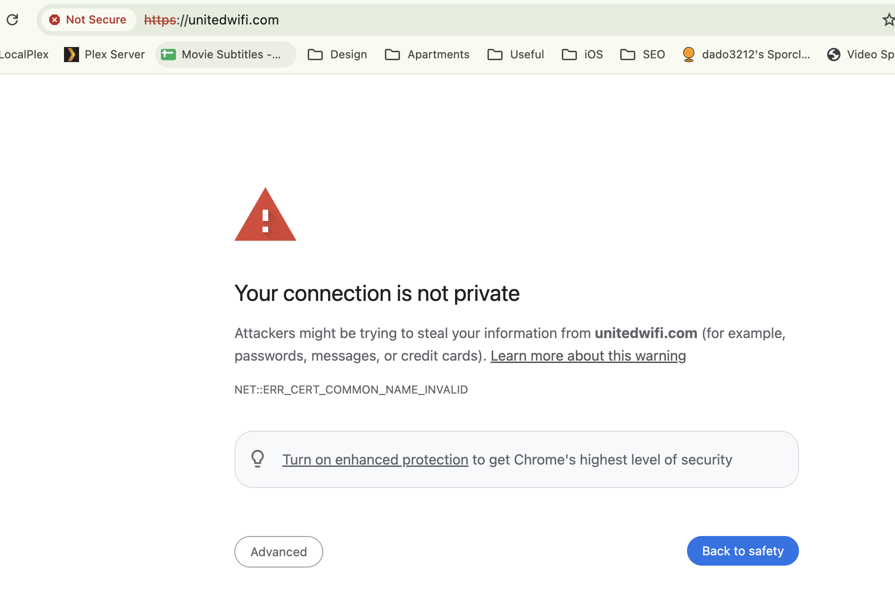Expand the Design bookmarks folder
The width and height of the screenshot is (895, 615).
[x=337, y=55]
